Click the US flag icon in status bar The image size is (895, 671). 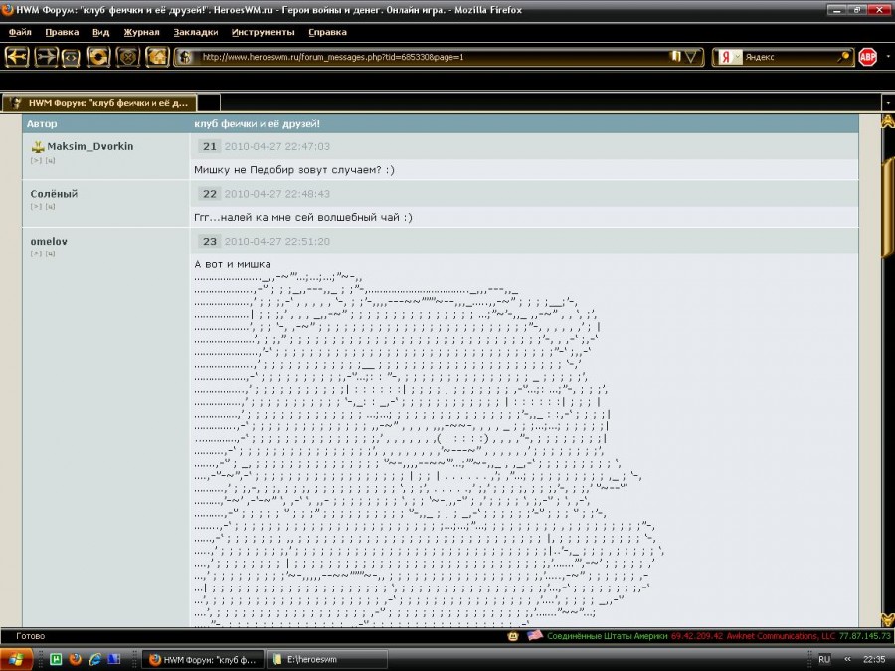pyautogui.click(x=535, y=636)
